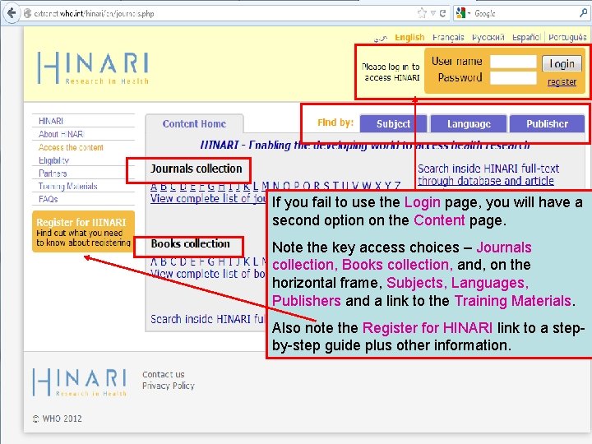The width and height of the screenshot is (592, 444).
Task: Click the Register for HINARI orange box
Action: coord(83,231)
